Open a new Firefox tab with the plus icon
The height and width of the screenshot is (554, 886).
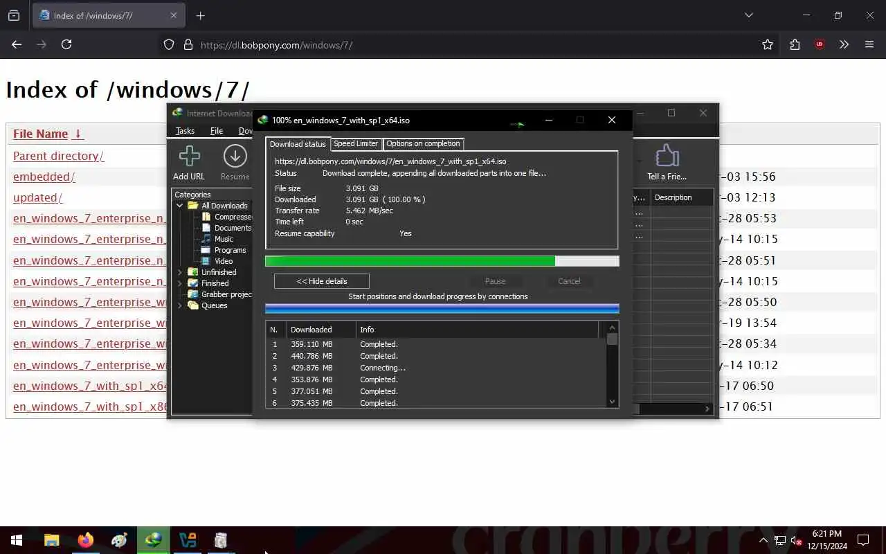coord(201,15)
